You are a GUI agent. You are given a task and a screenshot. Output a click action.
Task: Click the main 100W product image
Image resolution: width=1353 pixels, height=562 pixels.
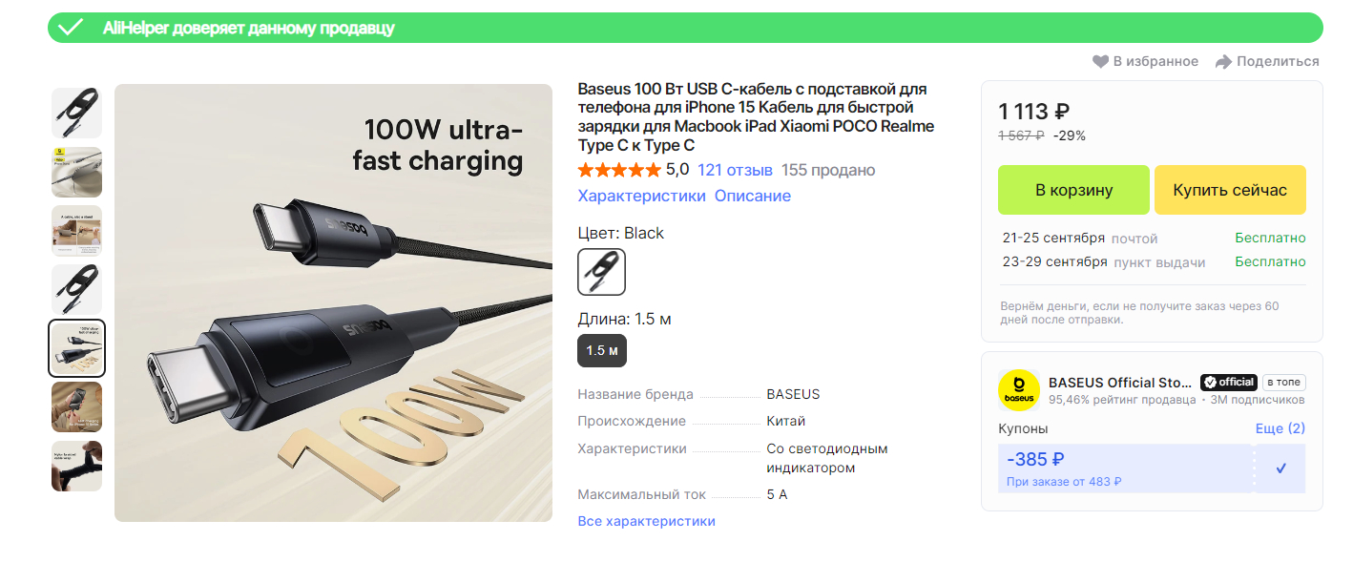point(333,303)
